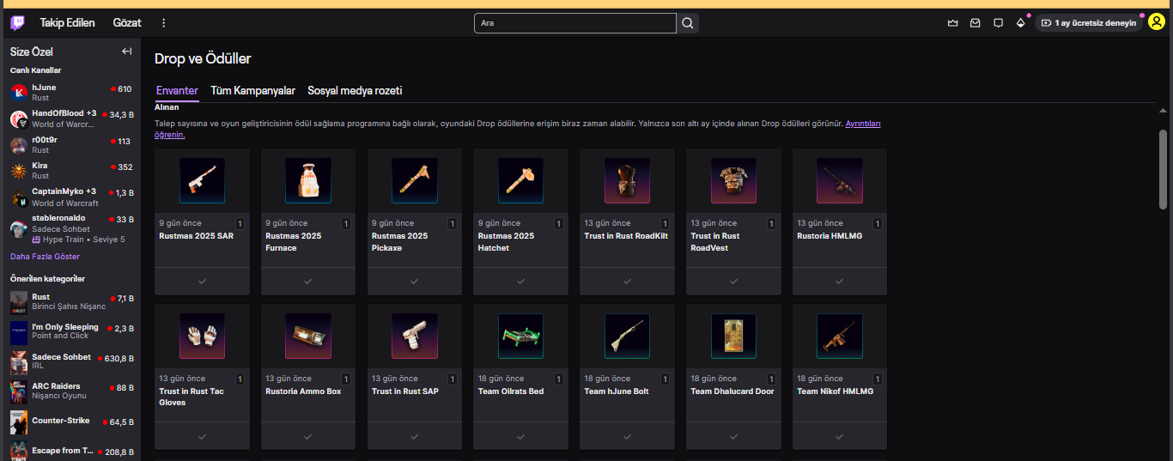Open the Twitch home logo

point(18,23)
